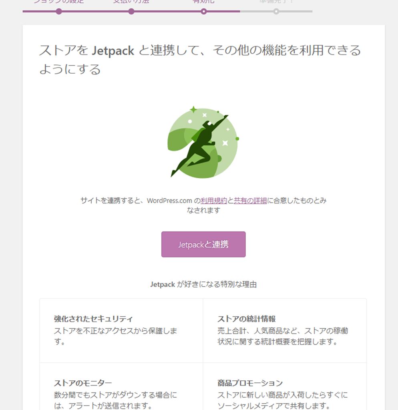Jump to the 準備完了！ step label
This screenshot has width=398, height=410.
276,2
